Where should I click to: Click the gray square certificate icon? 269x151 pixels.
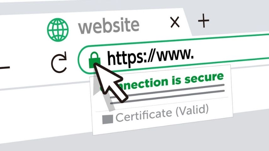[108, 120]
